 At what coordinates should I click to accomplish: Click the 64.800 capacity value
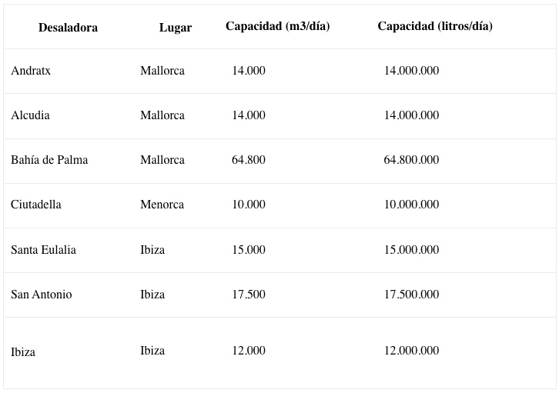(x=249, y=160)
